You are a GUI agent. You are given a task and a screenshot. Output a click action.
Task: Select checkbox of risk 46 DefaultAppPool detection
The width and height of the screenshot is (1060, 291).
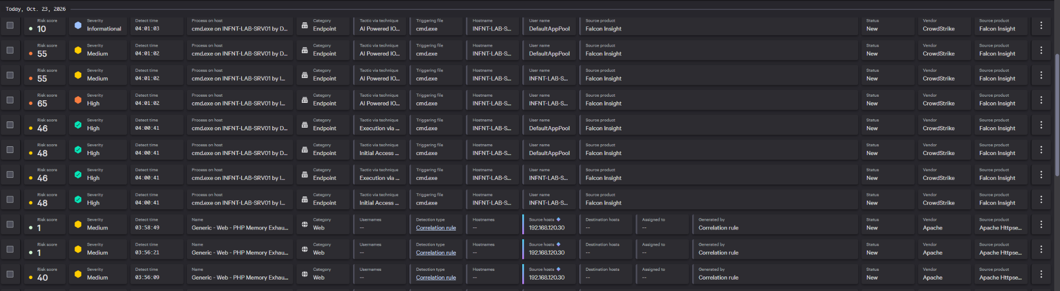pyautogui.click(x=10, y=125)
